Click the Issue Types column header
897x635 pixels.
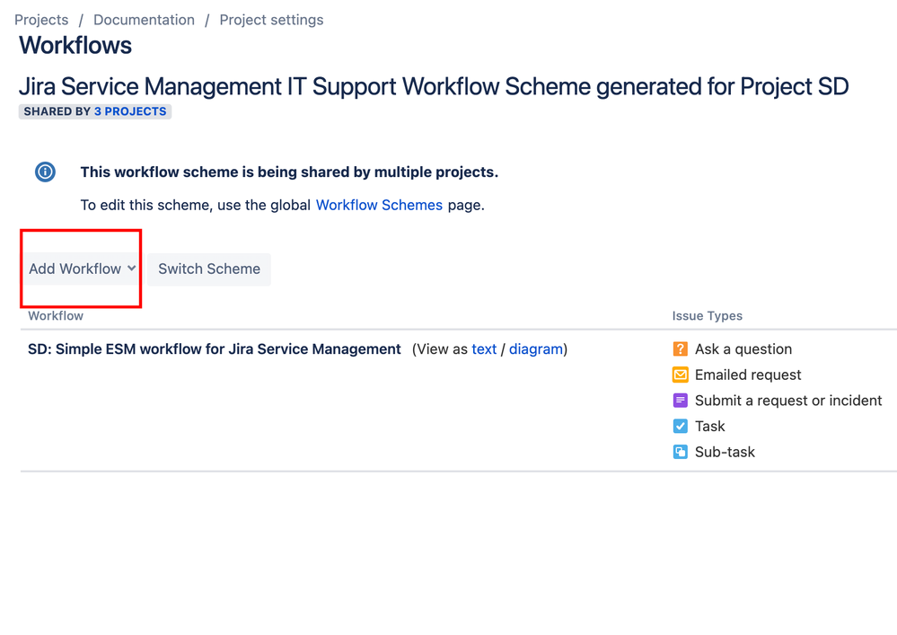[707, 316]
